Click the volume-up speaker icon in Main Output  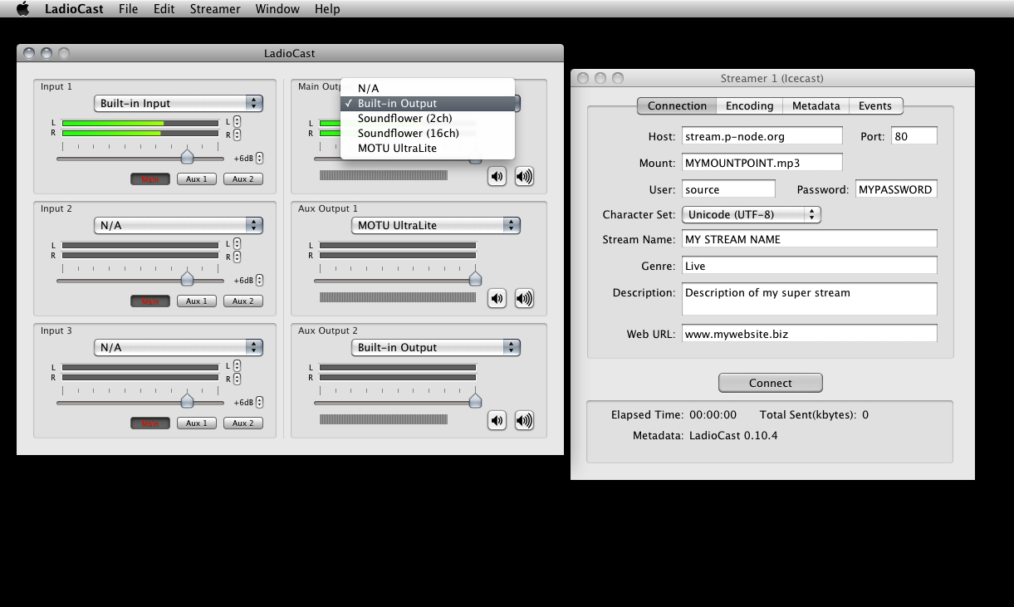(x=524, y=176)
